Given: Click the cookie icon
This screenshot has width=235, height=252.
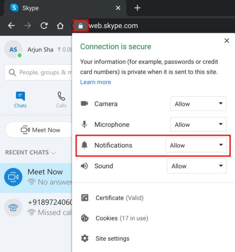Looking at the screenshot, I should click(85, 218).
